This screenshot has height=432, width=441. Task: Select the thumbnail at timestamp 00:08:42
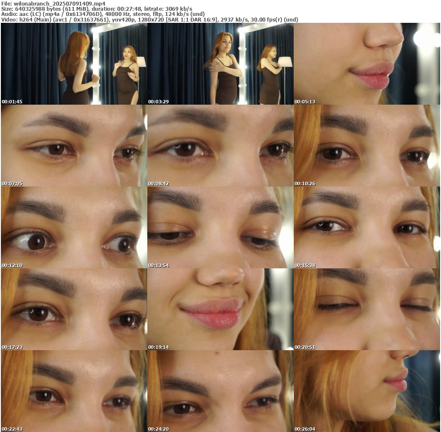pyautogui.click(x=220, y=146)
